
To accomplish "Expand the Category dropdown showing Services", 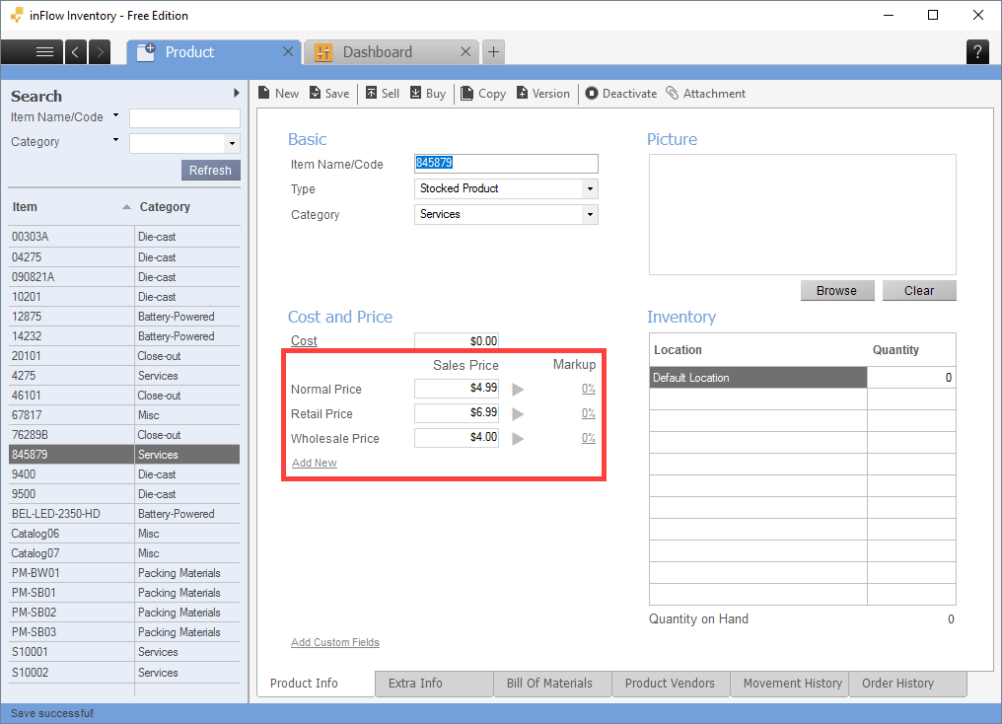I will click(x=590, y=214).
